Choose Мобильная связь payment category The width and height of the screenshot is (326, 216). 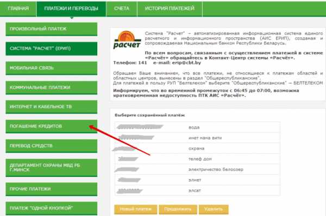pos(52,68)
